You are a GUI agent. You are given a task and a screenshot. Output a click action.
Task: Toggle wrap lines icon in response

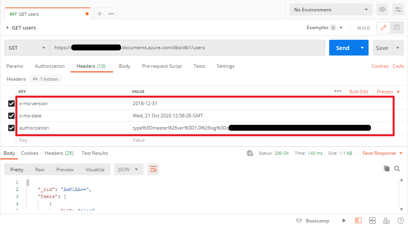(x=153, y=169)
